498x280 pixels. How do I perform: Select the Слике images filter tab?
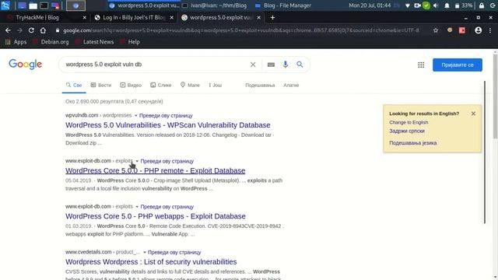point(161,85)
